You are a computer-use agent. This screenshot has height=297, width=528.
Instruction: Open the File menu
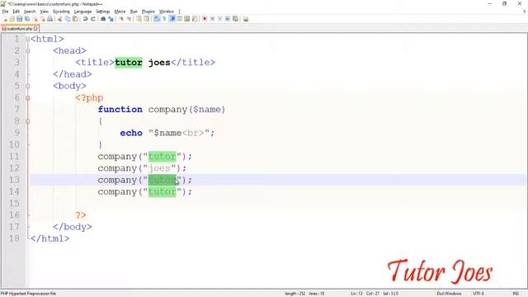pos(5,12)
